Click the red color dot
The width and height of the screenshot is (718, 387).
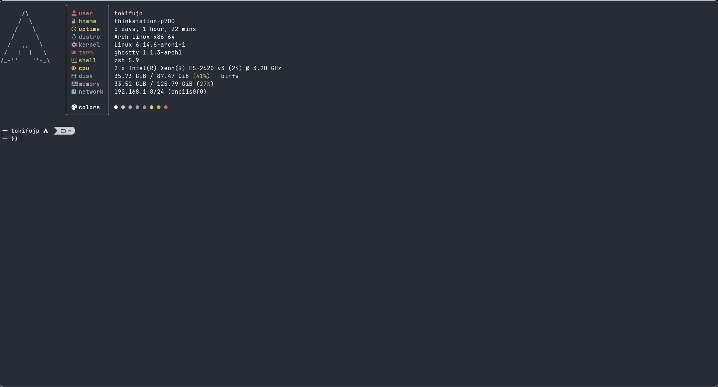(166, 107)
